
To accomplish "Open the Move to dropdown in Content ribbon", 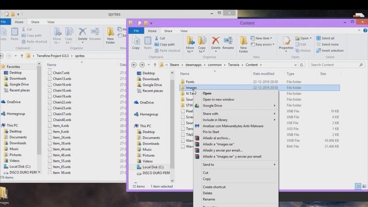I will [x=190, y=50].
